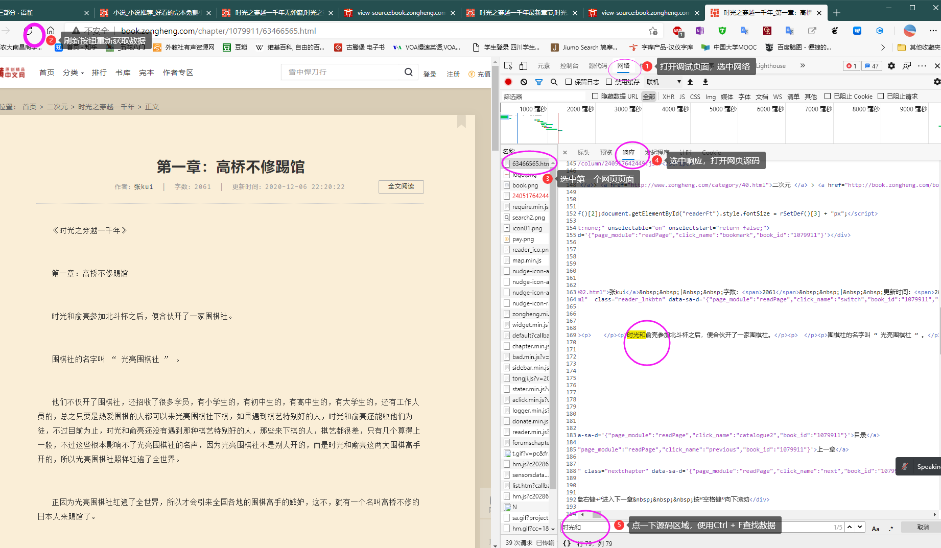
Task: Select the JS filter type
Action: coord(682,97)
